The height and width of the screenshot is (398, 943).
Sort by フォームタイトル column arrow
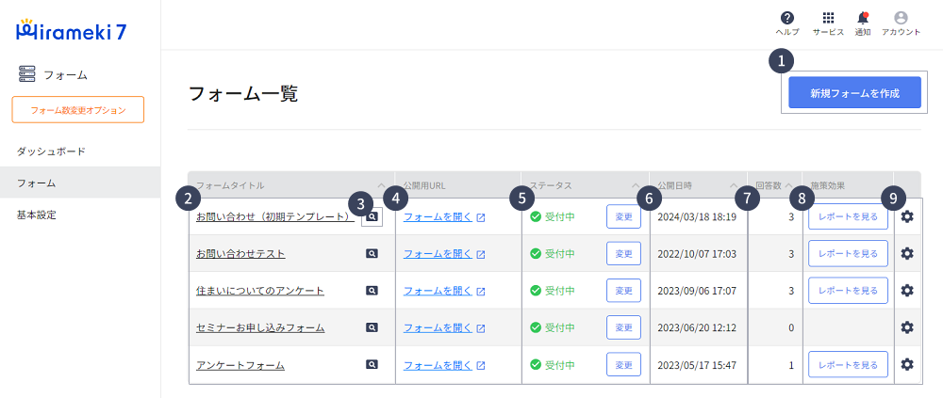[x=381, y=185]
